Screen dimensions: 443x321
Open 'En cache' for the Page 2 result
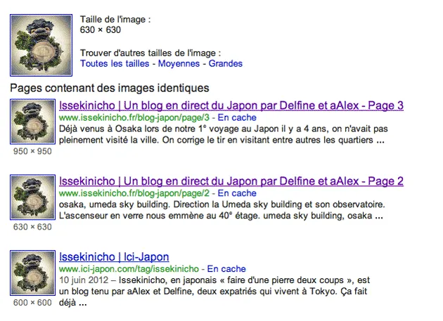237,193
